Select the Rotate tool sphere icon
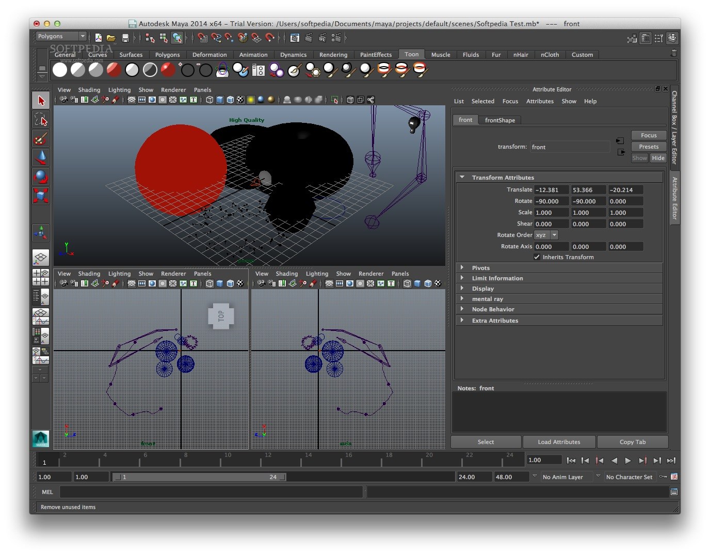Image resolution: width=710 pixels, height=555 pixels. [x=41, y=177]
